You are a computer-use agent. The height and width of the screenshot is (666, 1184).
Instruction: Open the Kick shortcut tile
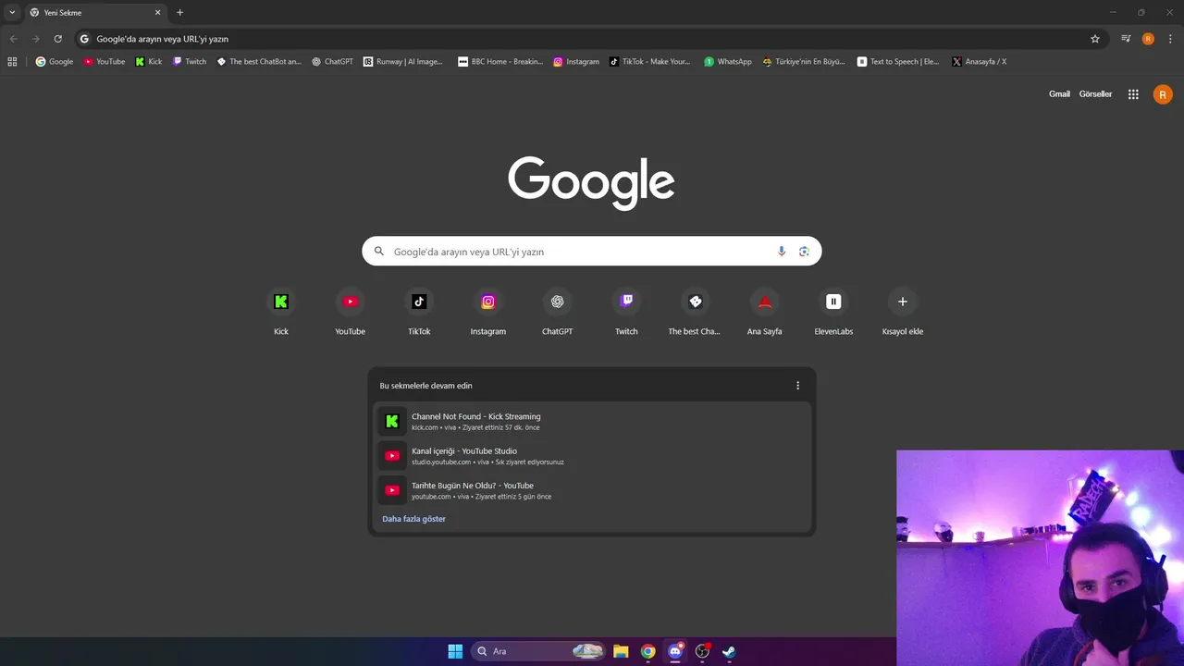[x=281, y=313]
